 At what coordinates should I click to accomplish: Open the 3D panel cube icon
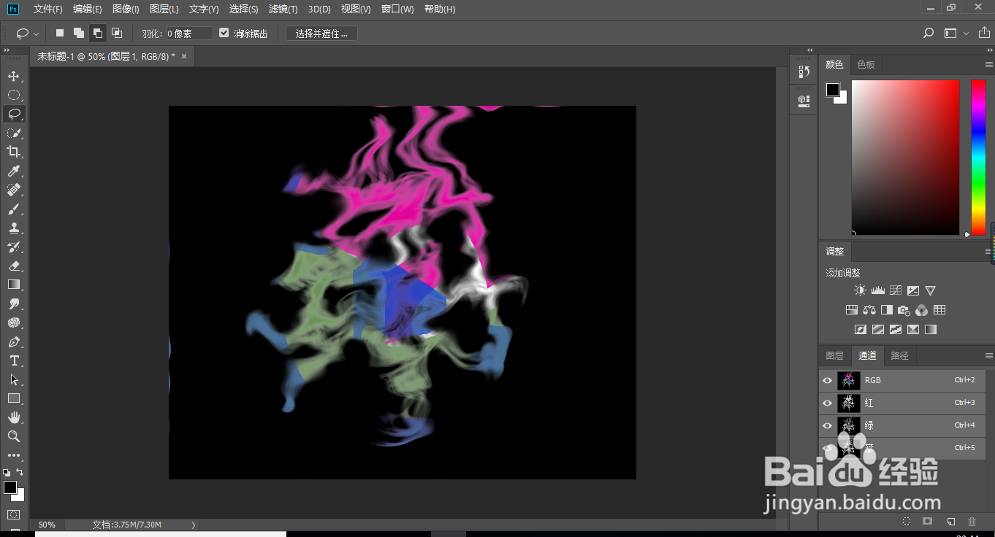804,100
